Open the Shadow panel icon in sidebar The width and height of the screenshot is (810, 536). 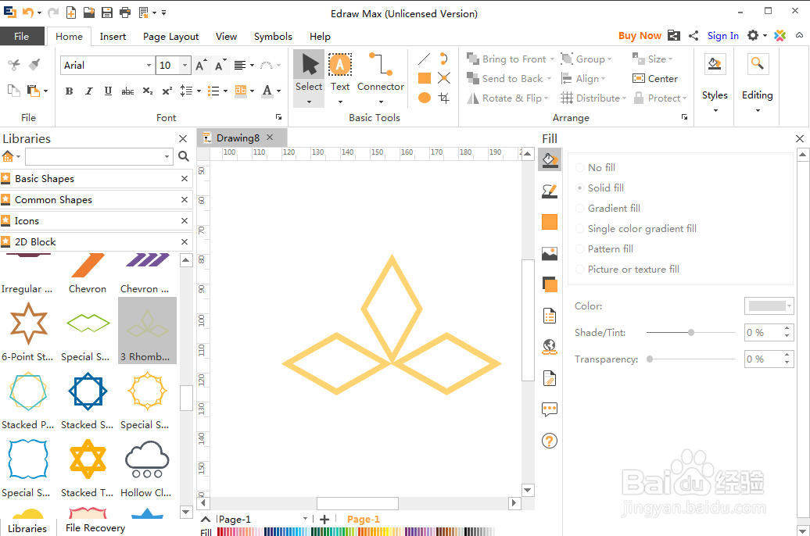pyautogui.click(x=549, y=284)
